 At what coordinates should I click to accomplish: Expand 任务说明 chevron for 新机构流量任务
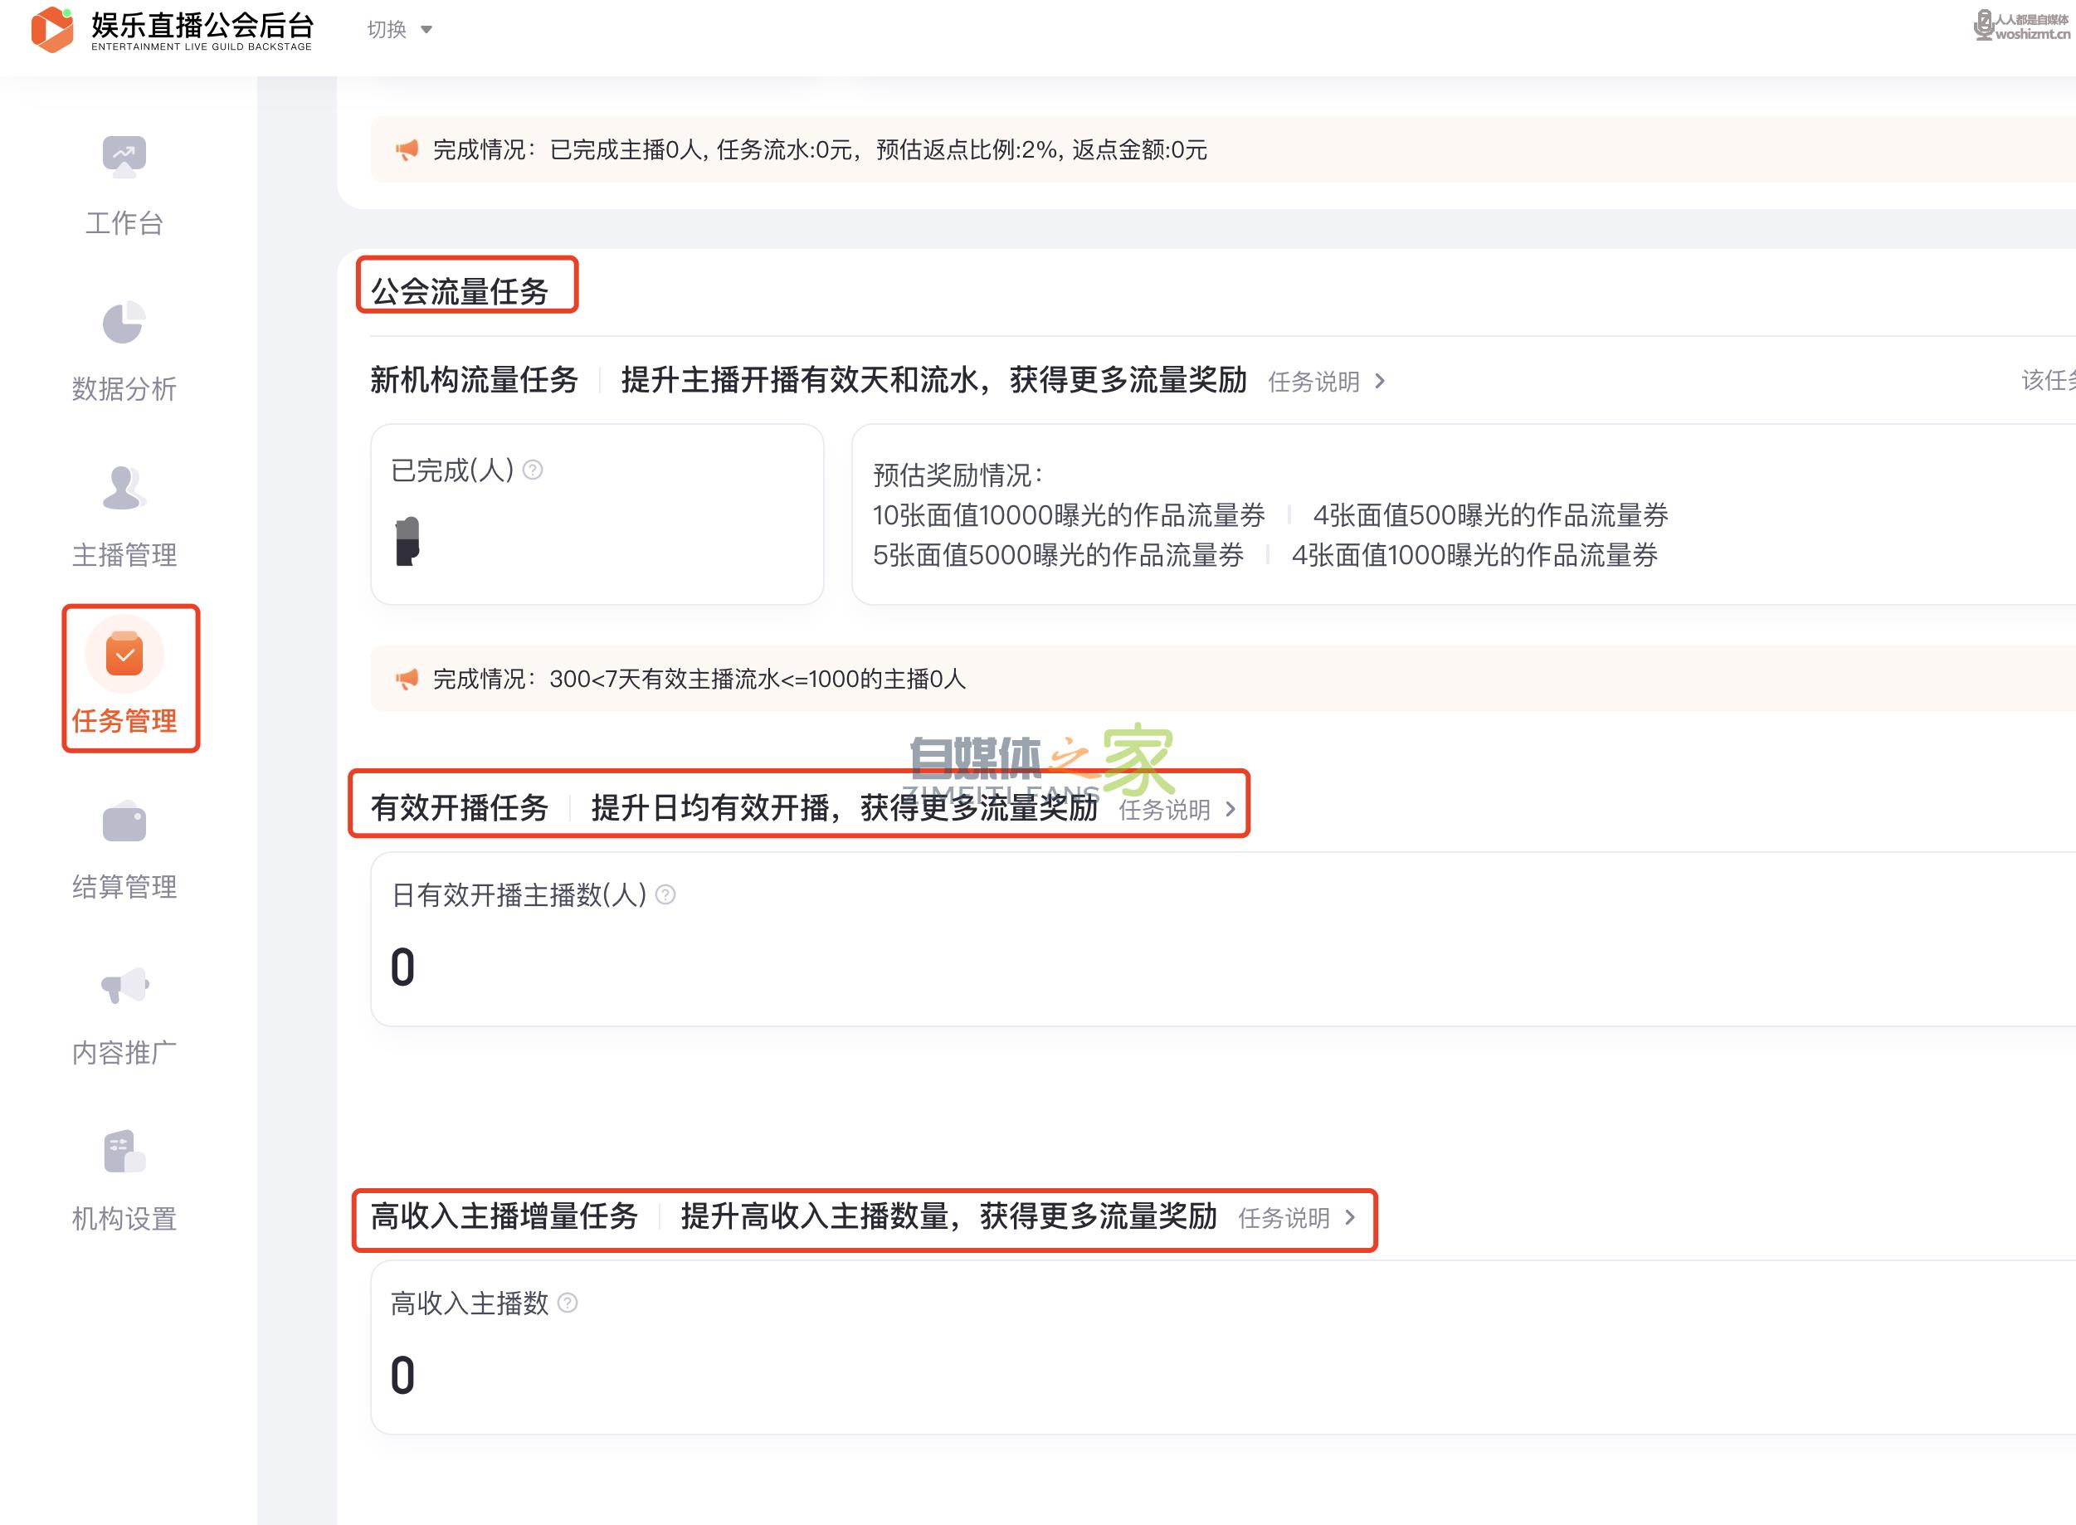(1379, 382)
